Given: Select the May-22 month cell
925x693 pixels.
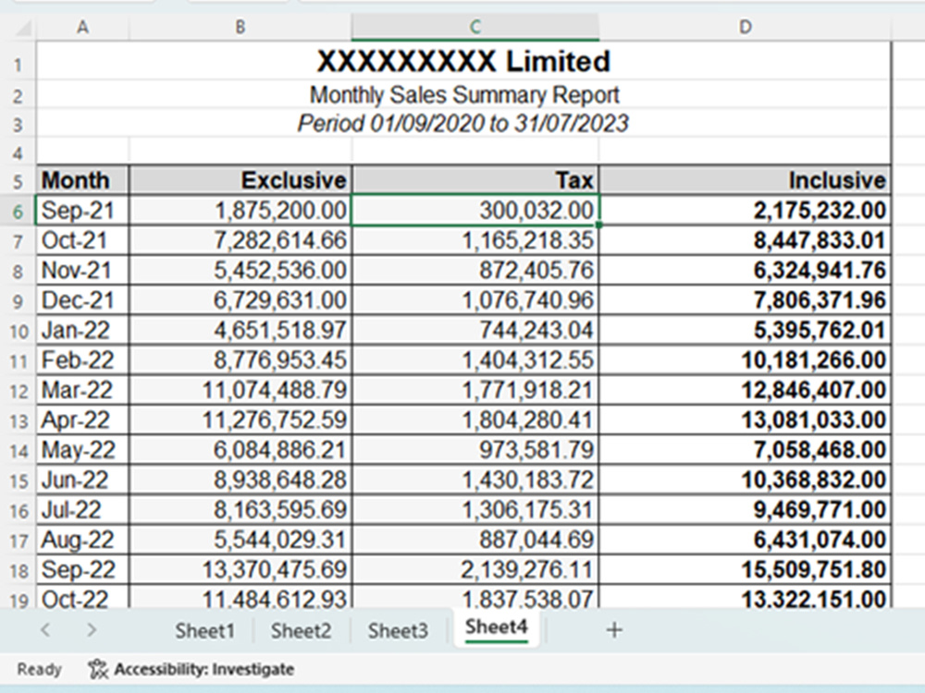Looking at the screenshot, I should (x=82, y=450).
